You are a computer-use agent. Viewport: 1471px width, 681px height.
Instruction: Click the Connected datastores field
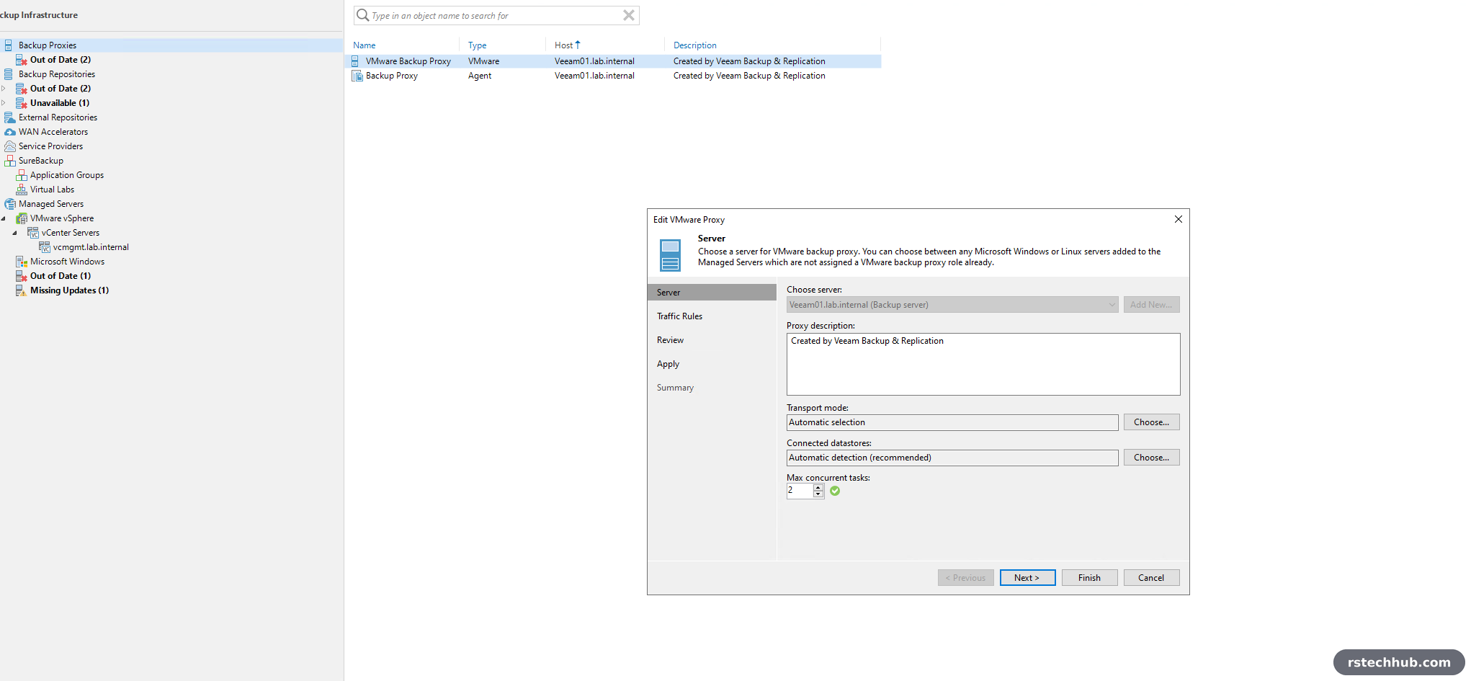pos(952,458)
